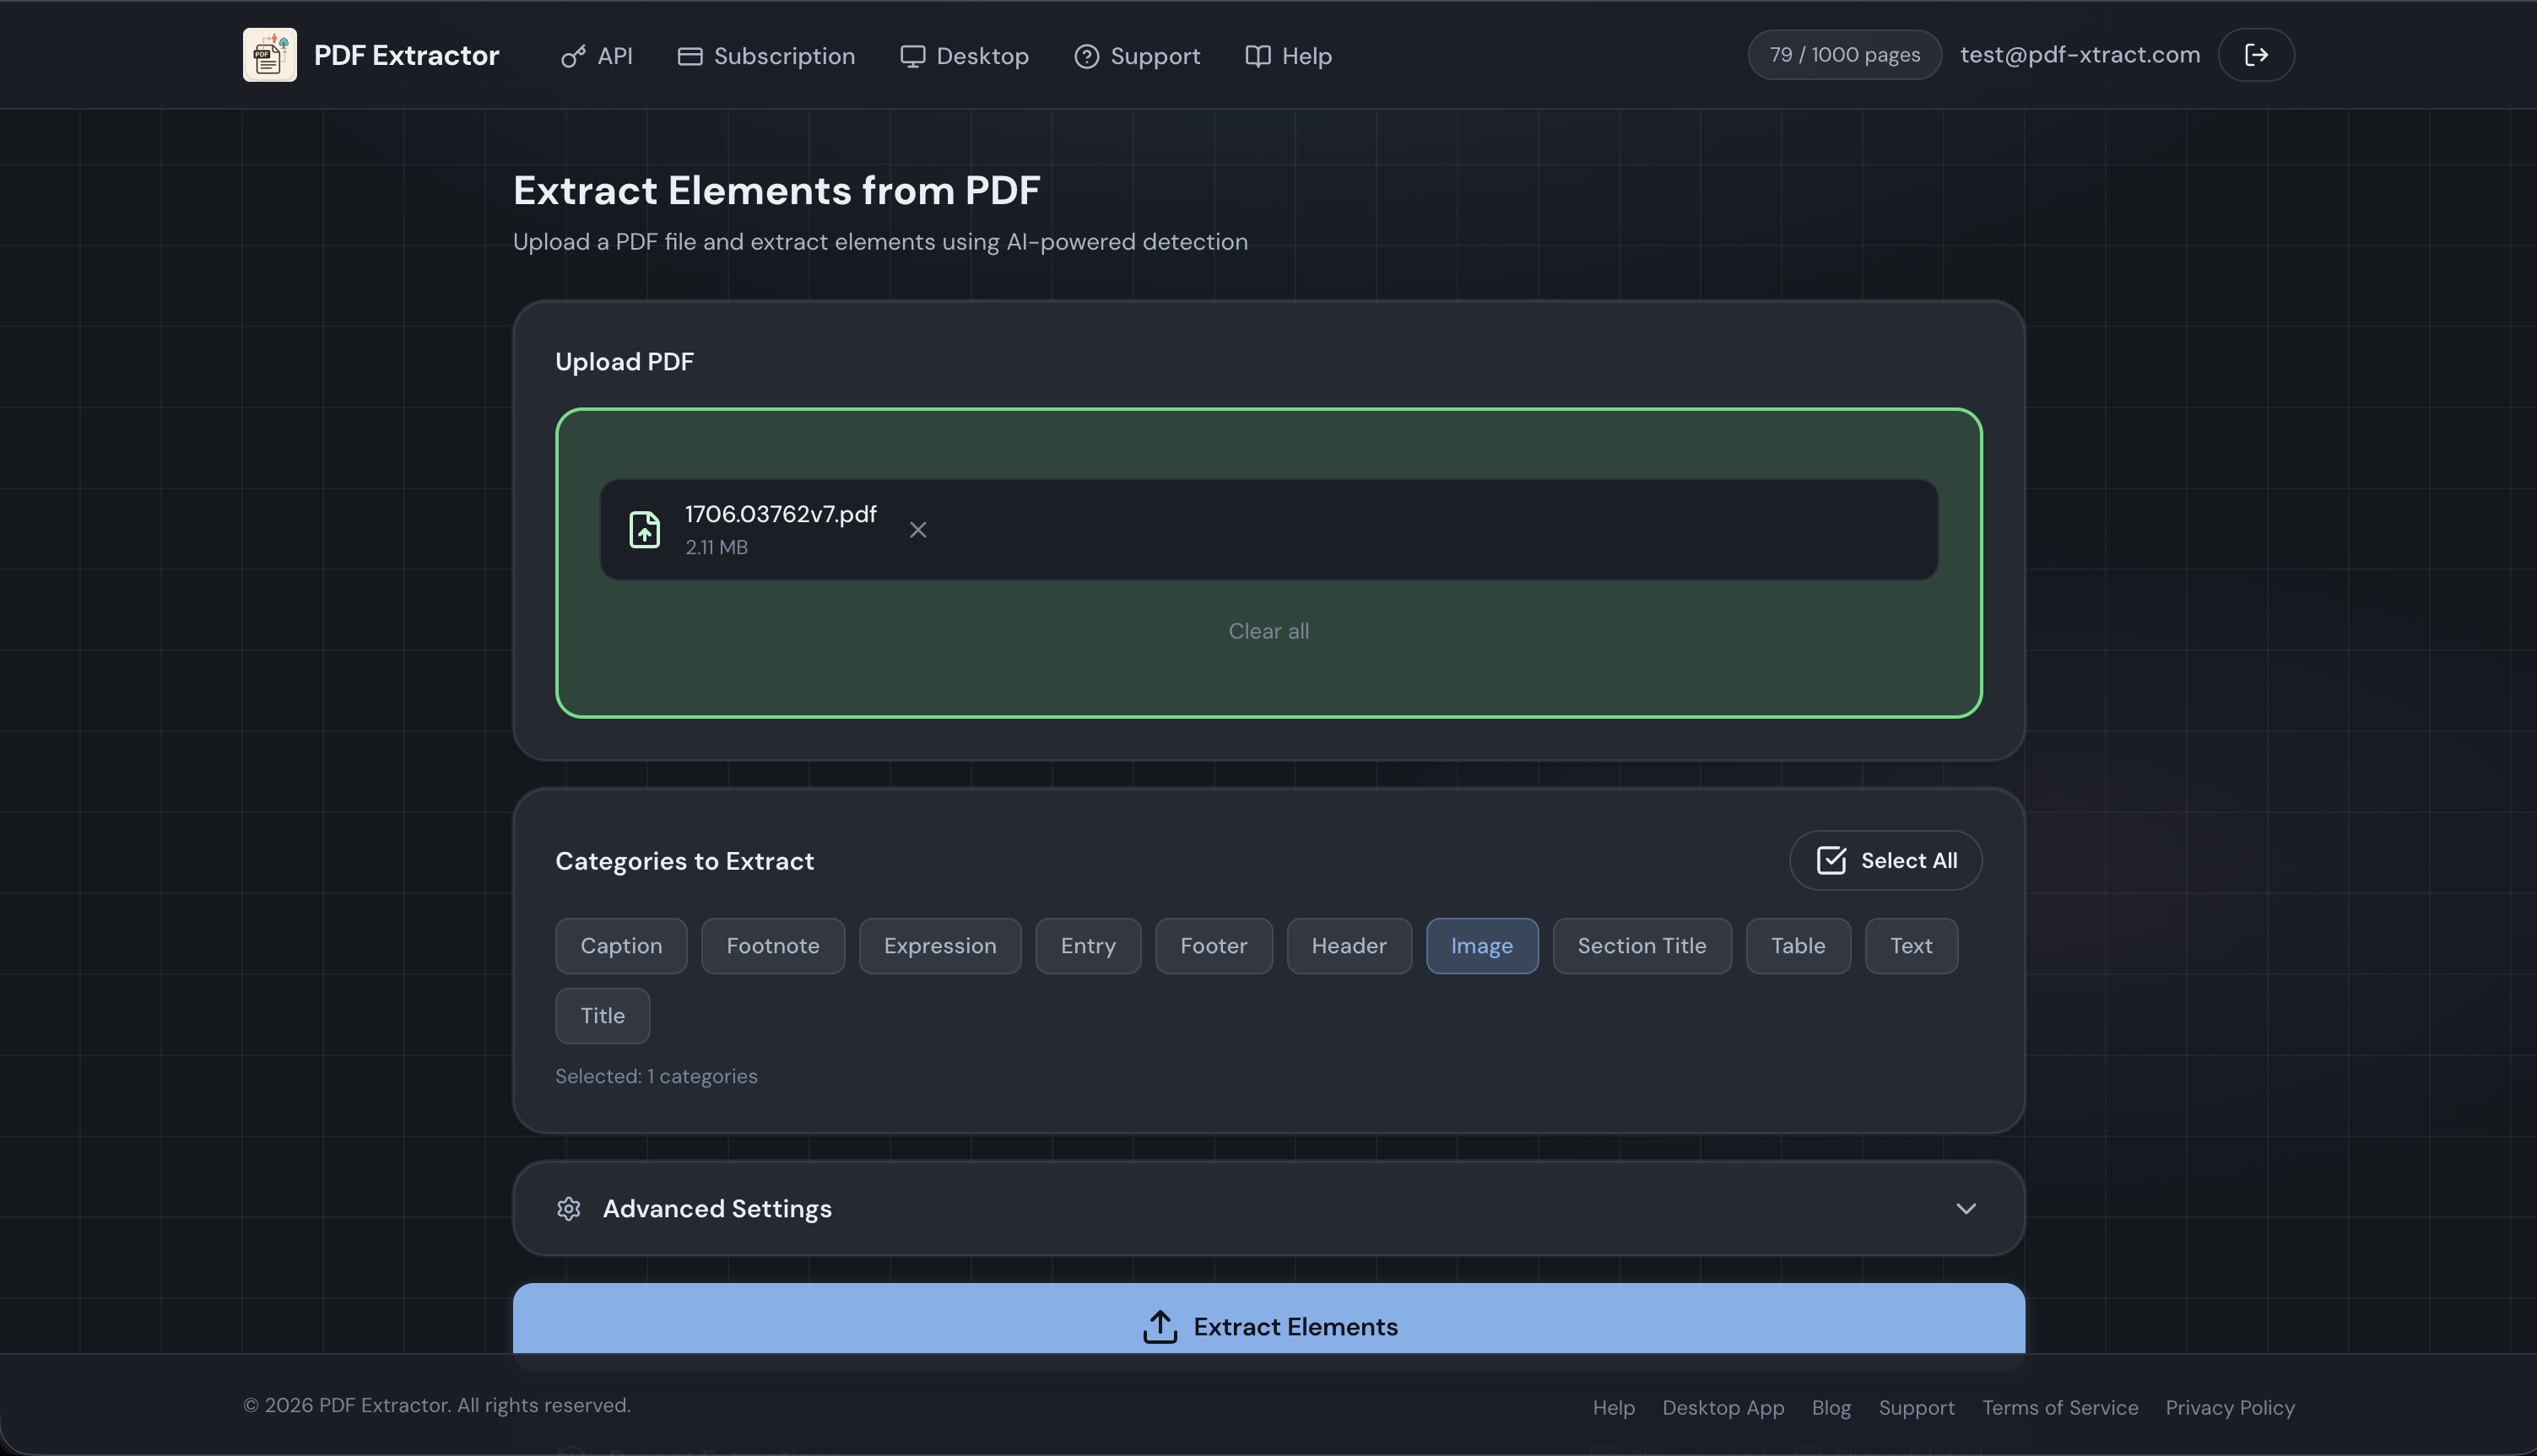This screenshot has width=2537, height=1456.
Task: Click the uploaded PDF file icon
Action: (644, 530)
